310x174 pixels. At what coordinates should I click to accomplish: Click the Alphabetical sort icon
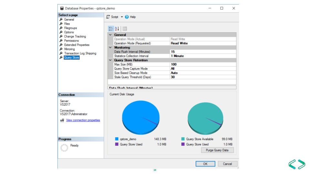[x=117, y=29]
